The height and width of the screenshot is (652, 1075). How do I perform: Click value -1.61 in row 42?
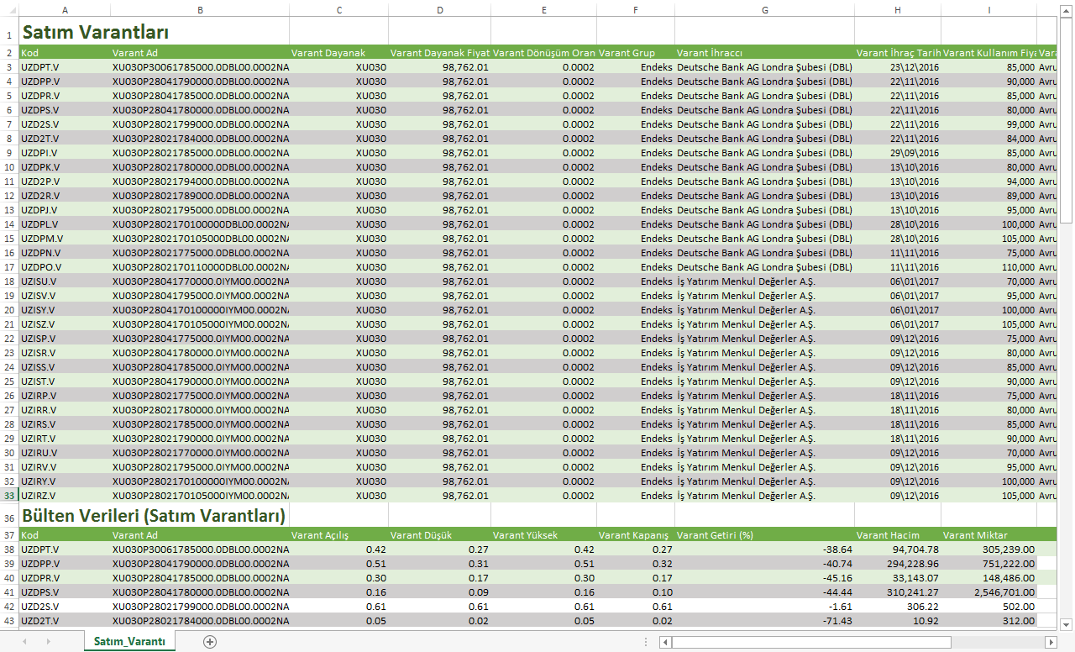click(x=765, y=607)
